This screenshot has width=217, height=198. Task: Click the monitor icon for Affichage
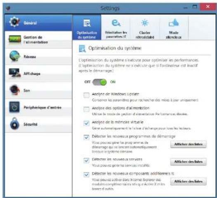click(x=15, y=73)
